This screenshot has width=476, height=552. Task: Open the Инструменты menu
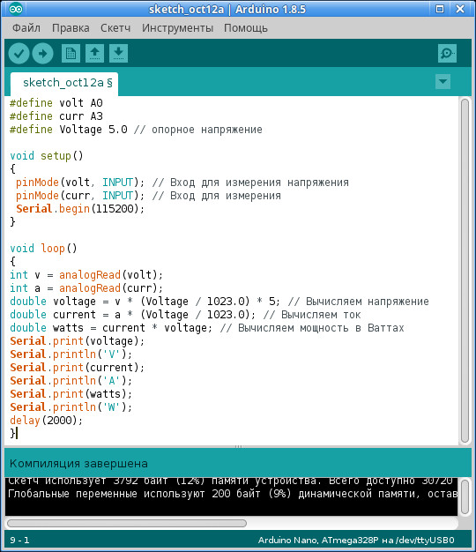[x=178, y=28]
